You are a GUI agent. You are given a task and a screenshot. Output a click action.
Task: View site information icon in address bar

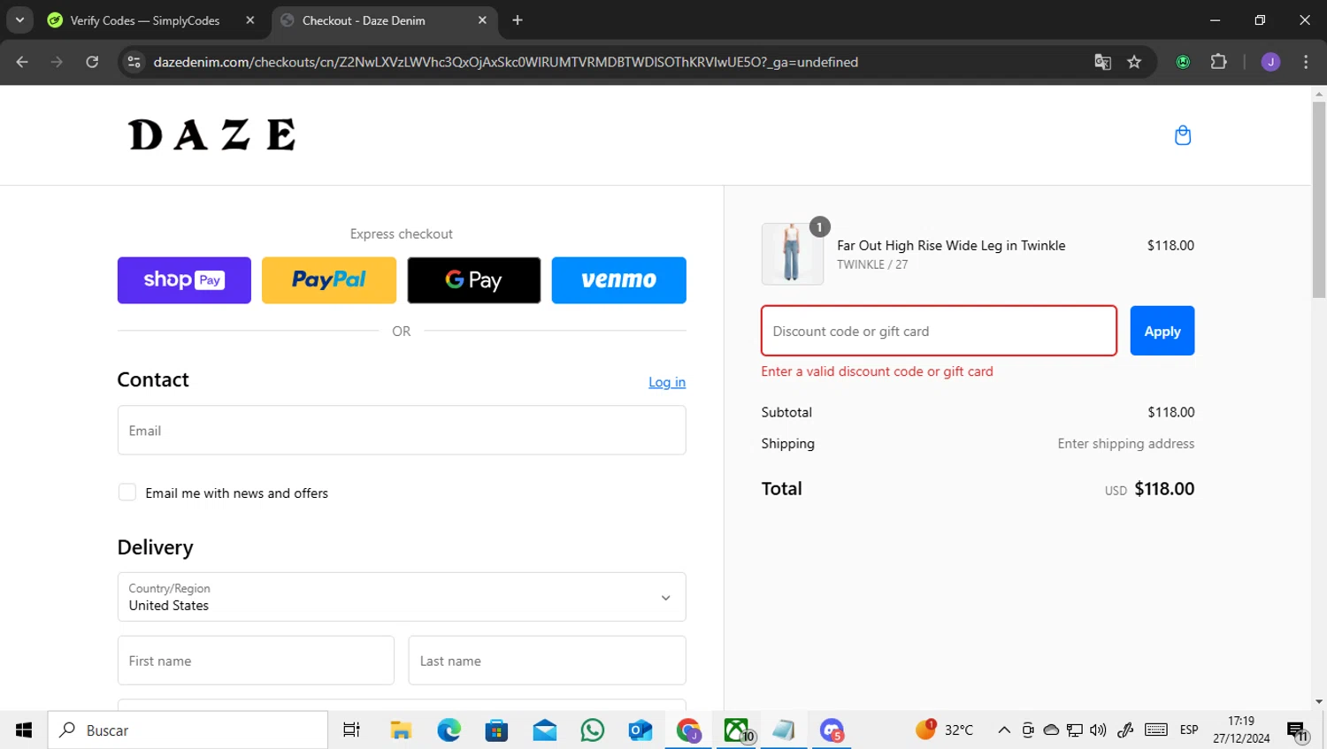134,62
